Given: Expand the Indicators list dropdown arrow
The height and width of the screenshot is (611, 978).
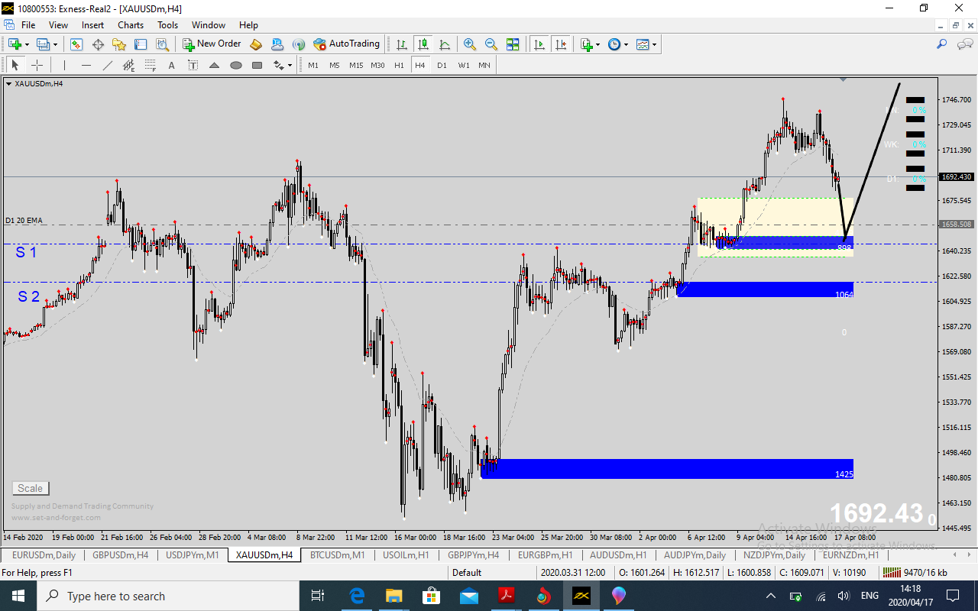Looking at the screenshot, I should click(x=598, y=44).
